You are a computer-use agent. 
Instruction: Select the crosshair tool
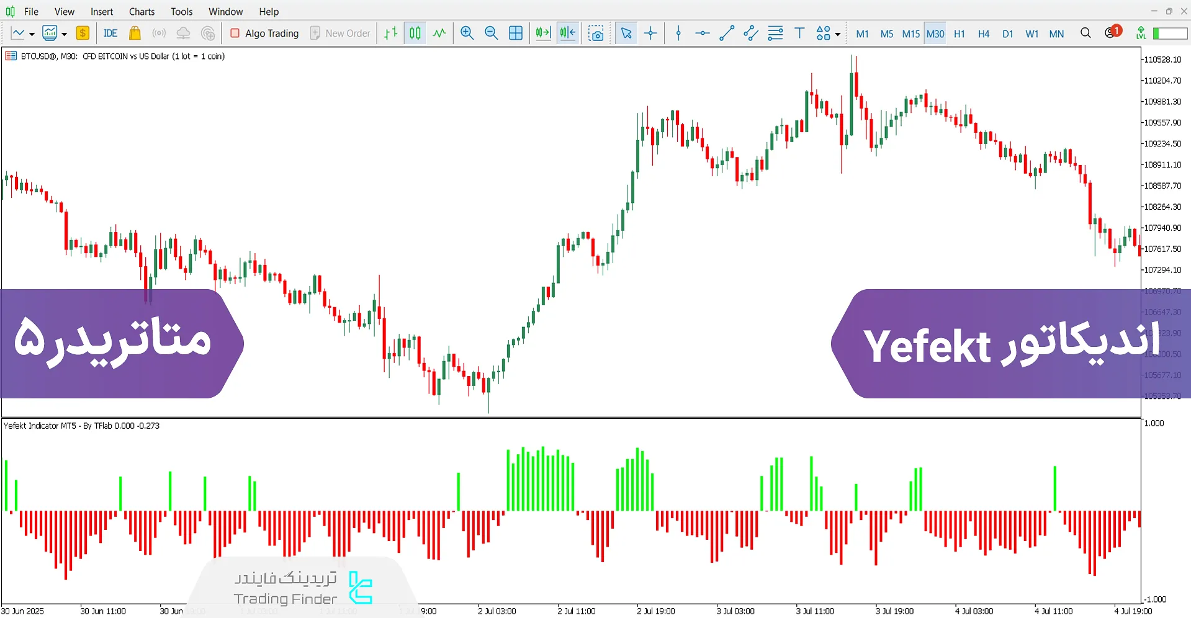pyautogui.click(x=650, y=34)
